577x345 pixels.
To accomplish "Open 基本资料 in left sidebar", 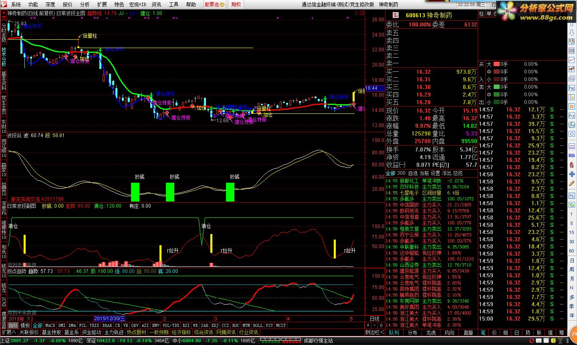I will (4, 81).
